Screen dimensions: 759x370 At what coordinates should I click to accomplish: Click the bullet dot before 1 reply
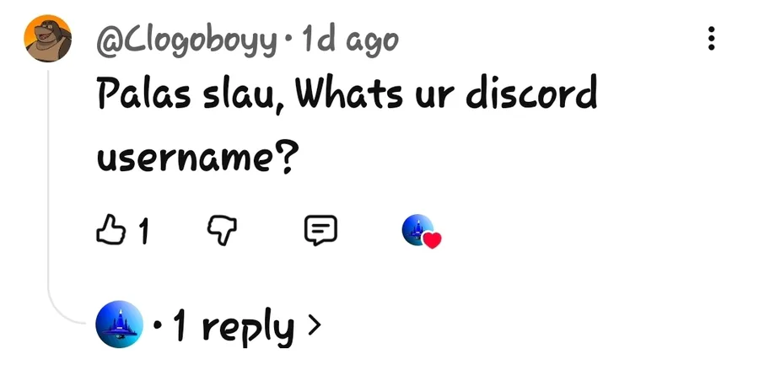[158, 325]
